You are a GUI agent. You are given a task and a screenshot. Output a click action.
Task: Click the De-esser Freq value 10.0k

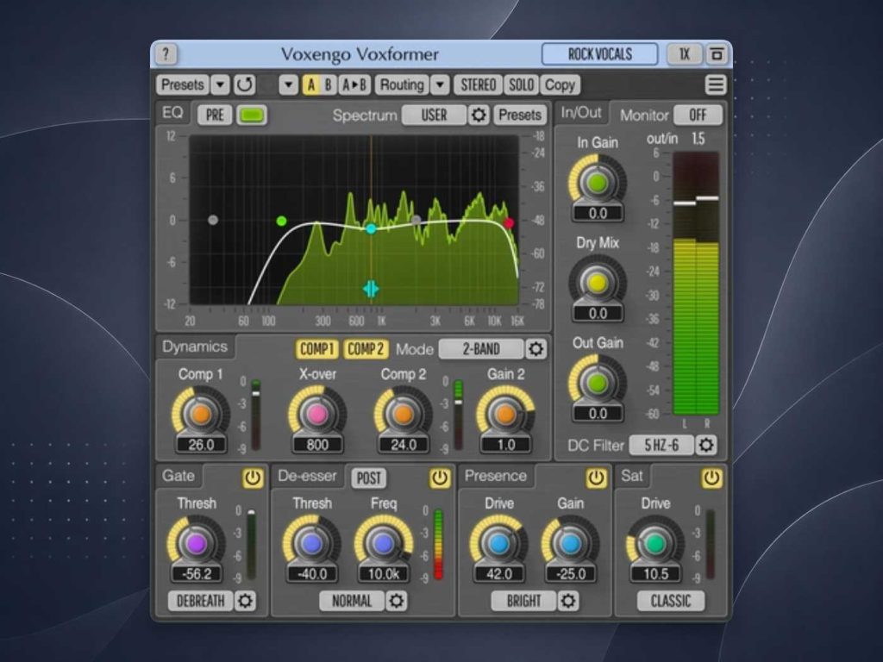384,573
